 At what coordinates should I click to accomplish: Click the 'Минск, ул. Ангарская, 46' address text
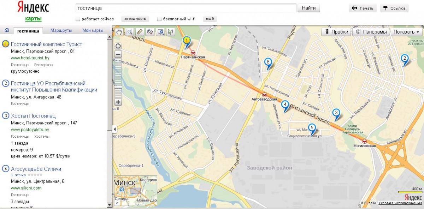point(36,97)
